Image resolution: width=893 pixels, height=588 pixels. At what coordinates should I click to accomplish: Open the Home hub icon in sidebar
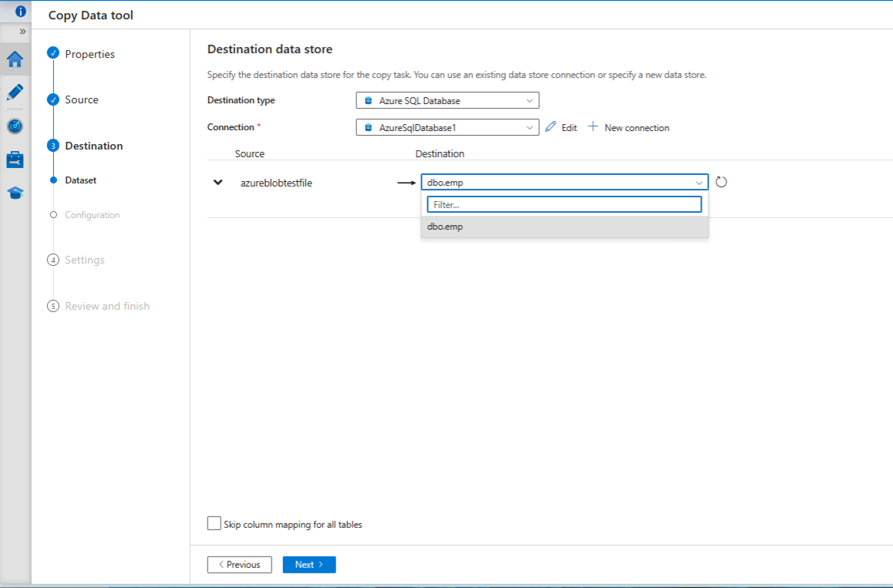[x=15, y=59]
